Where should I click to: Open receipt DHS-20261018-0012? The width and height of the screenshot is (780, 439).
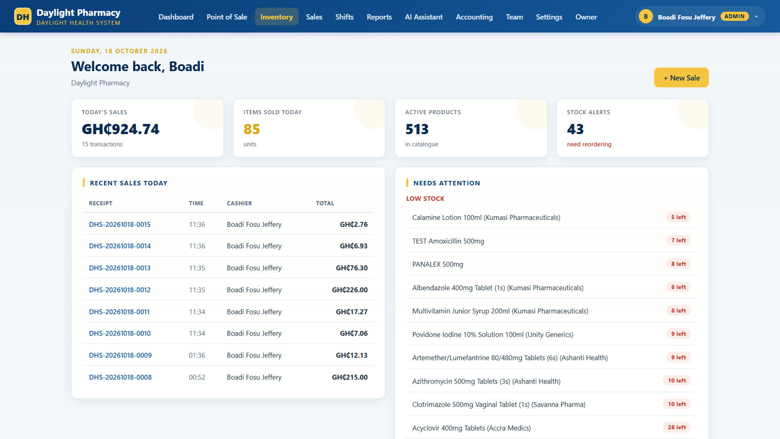tap(119, 290)
